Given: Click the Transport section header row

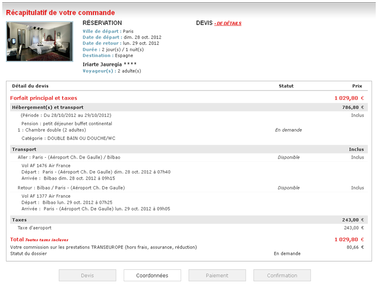Looking at the screenshot, I should (x=24, y=149).
